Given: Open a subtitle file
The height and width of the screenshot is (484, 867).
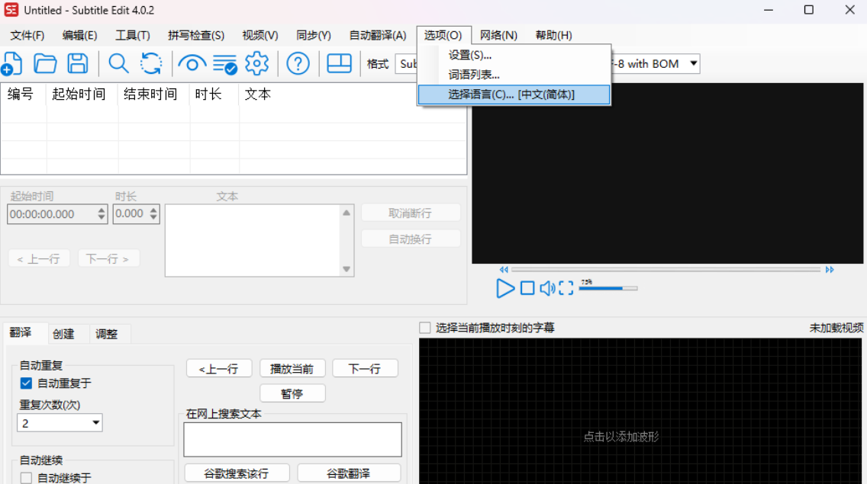Looking at the screenshot, I should tap(45, 64).
